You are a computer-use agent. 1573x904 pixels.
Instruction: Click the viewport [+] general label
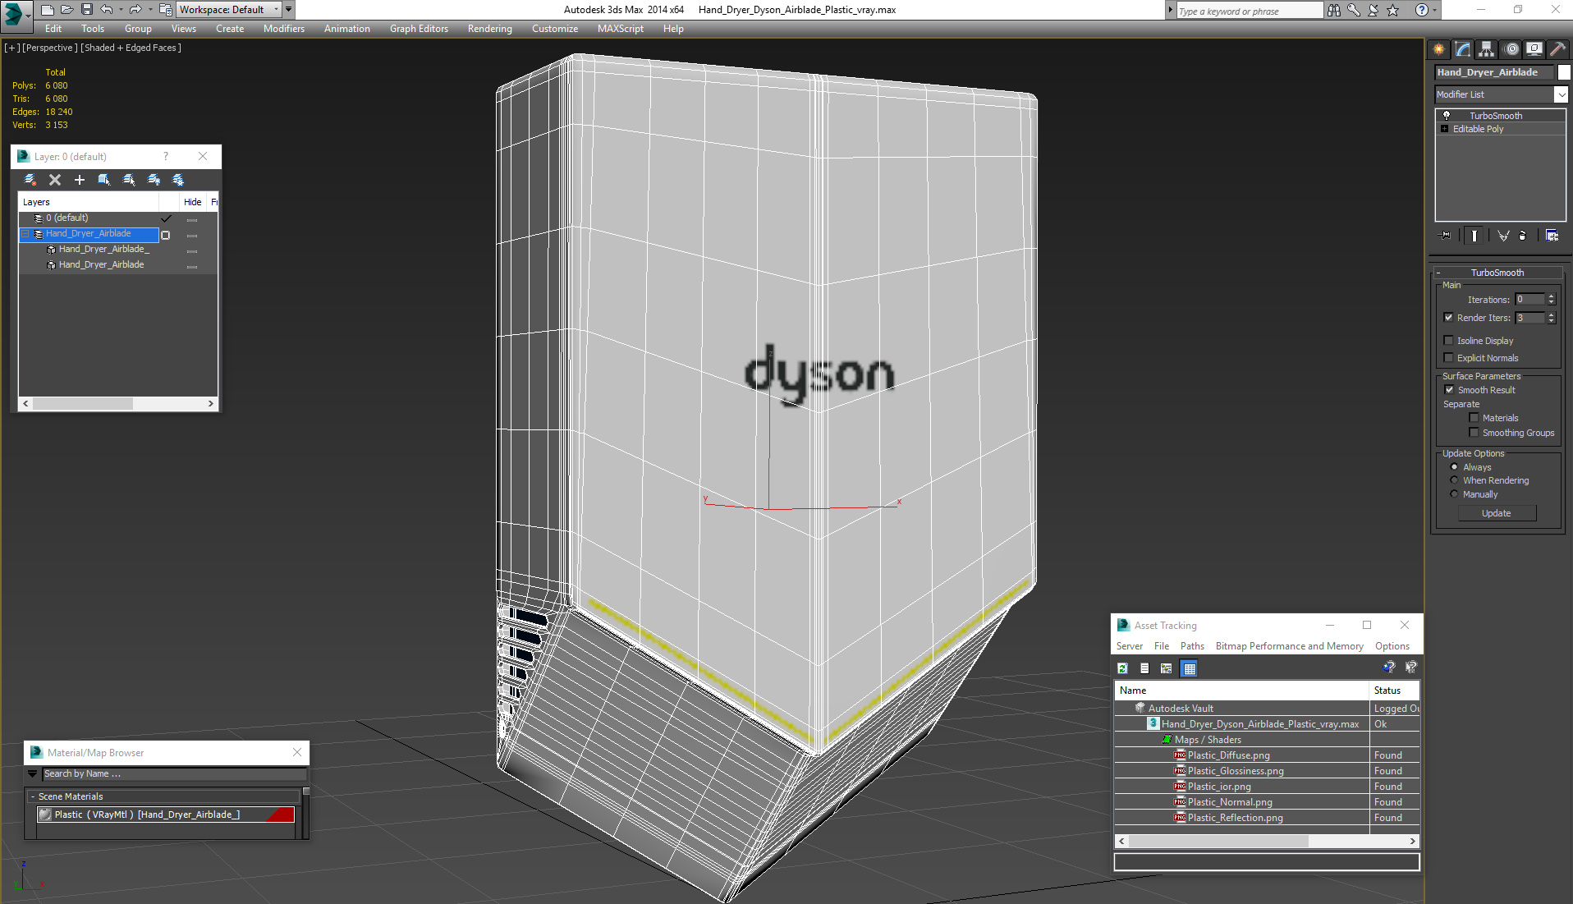11,48
